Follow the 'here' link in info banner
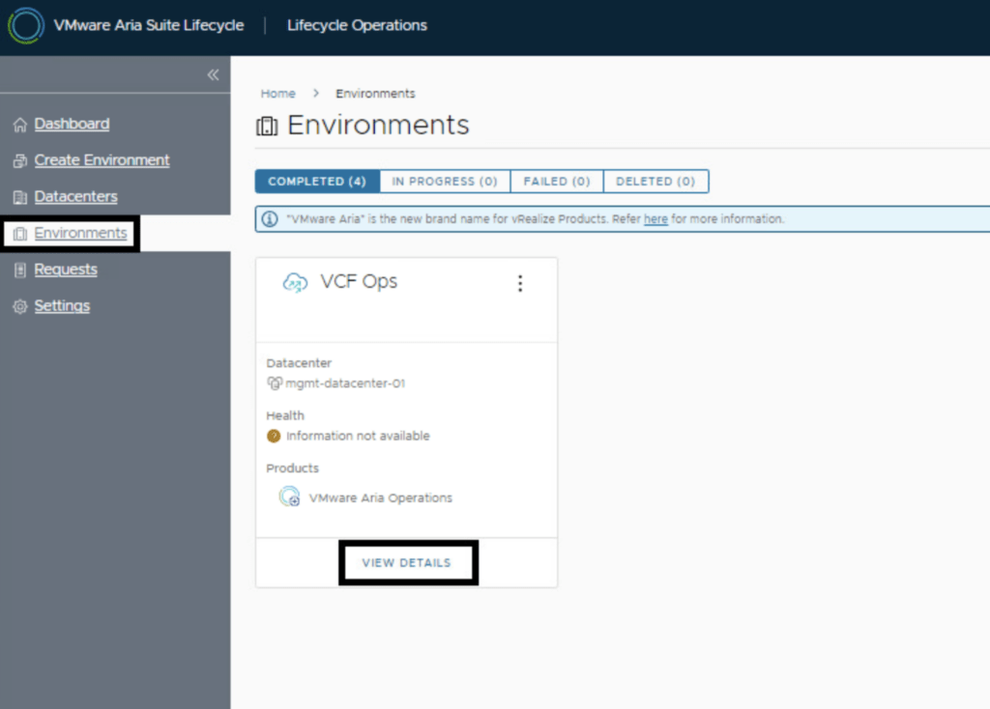The image size is (990, 709). [655, 219]
